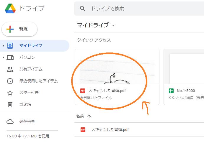Click the 新規 button

click(x=19, y=29)
